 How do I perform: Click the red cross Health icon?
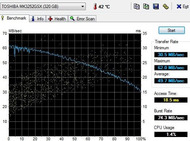click(x=50, y=19)
